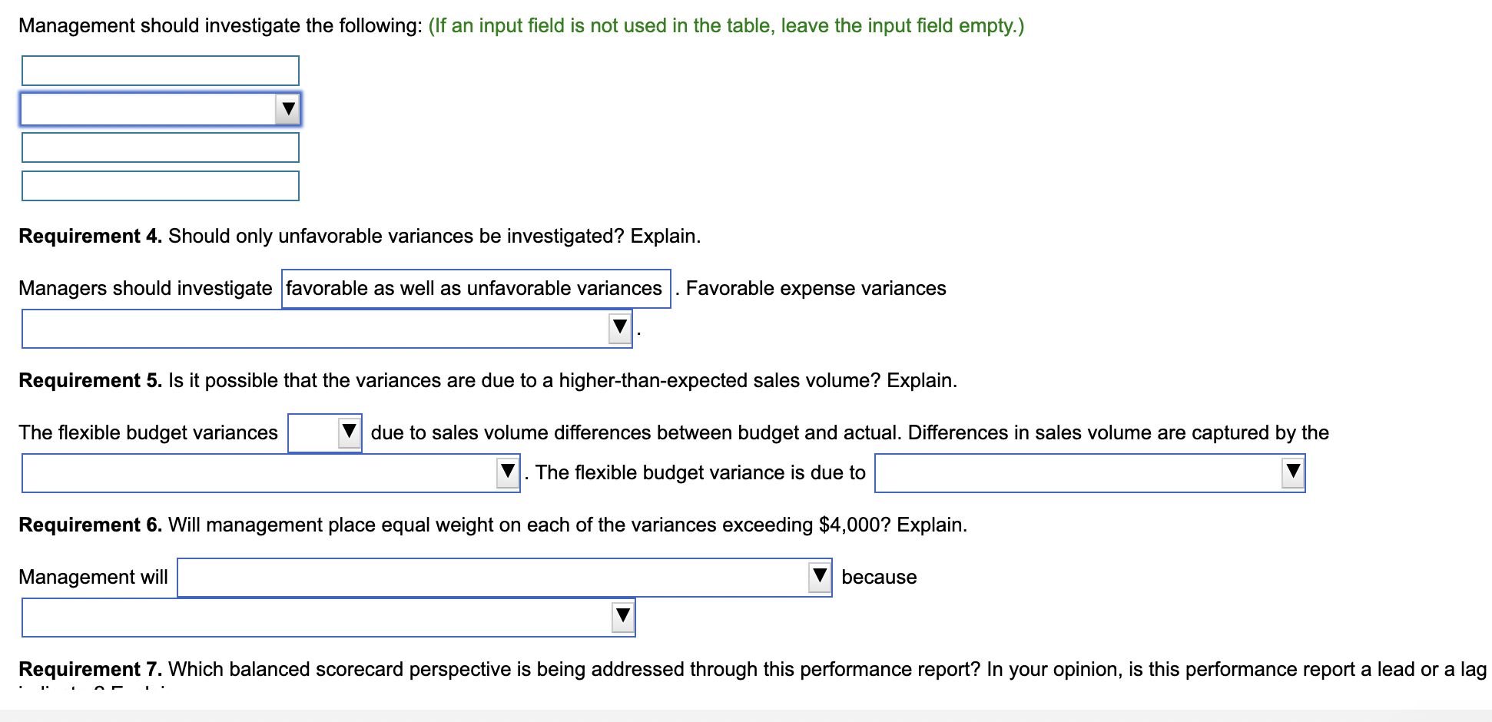This screenshot has height=722, width=1492.
Task: Open the dropdown below 'Management will' before 'because'
Action: [622, 617]
